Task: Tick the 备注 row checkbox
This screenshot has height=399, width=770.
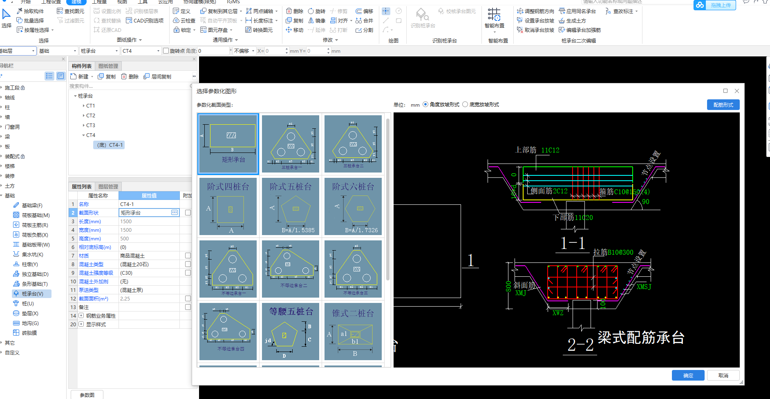Action: pos(188,307)
